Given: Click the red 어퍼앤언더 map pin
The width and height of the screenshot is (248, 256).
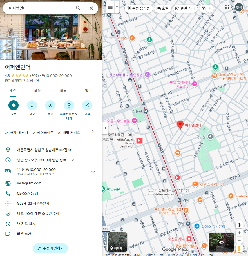Looking at the screenshot, I should (x=180, y=125).
